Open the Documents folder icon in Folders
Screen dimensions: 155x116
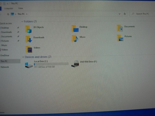(x=120, y=28)
